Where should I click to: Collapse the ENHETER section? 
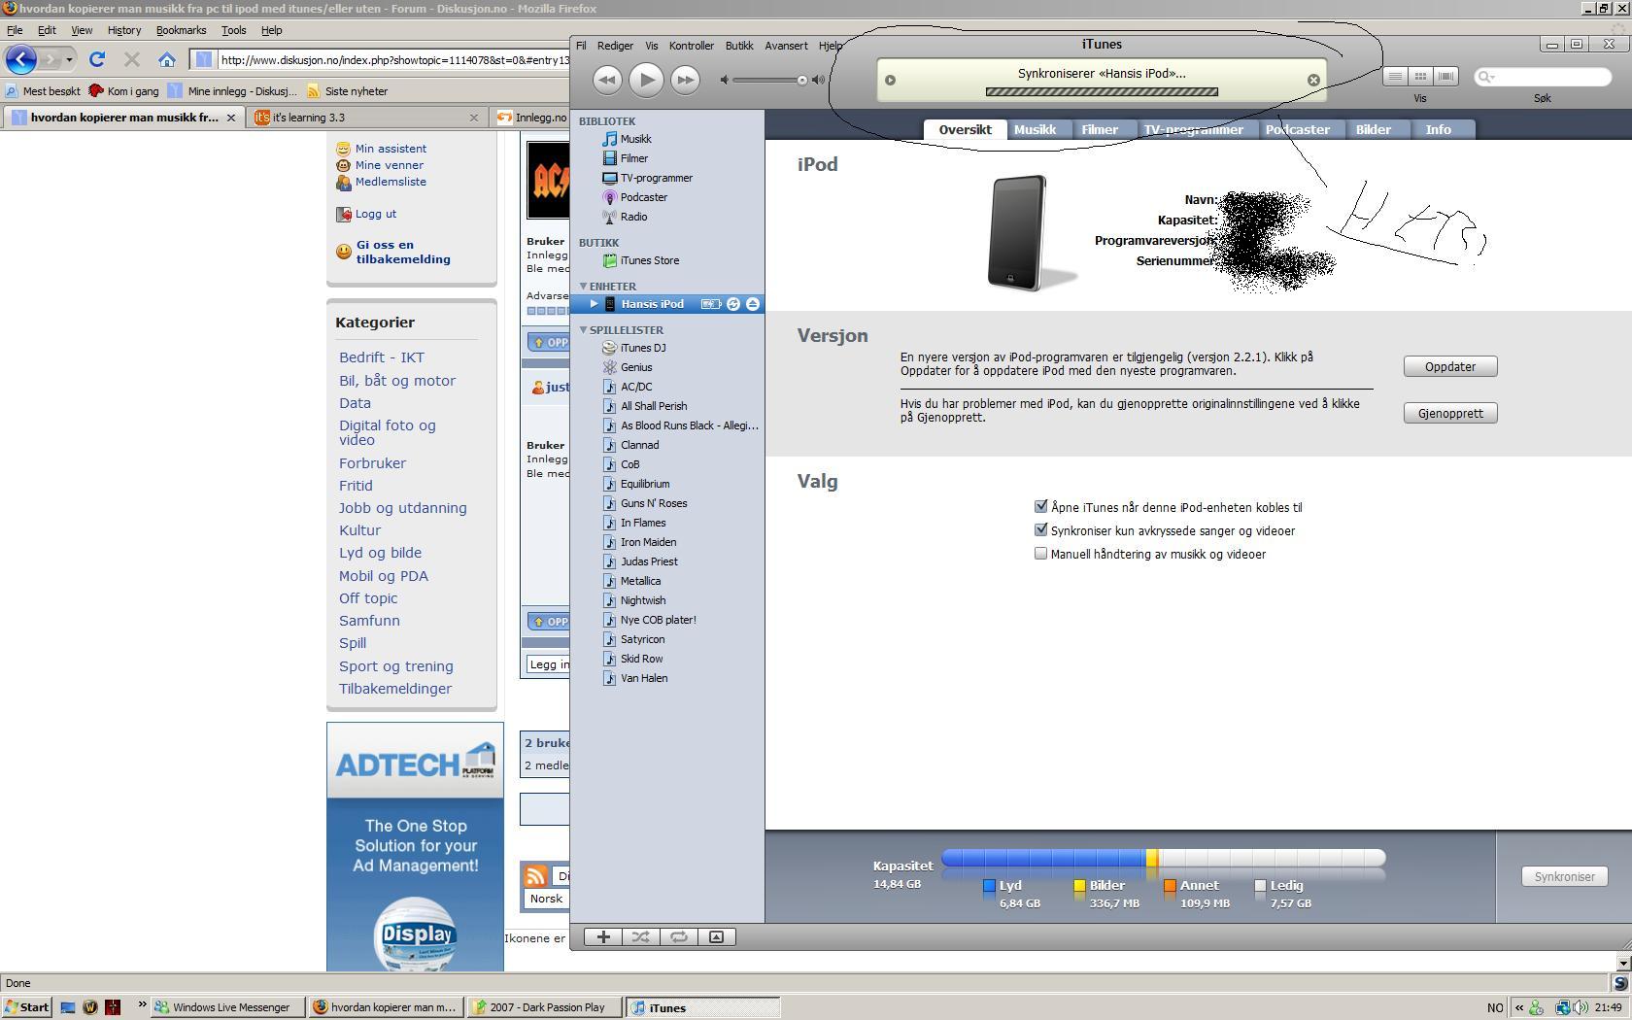point(584,287)
